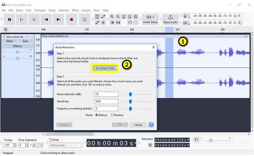The image size is (254, 156).
Task: Collapse the track with the caret icon
Action: pos(28,37)
